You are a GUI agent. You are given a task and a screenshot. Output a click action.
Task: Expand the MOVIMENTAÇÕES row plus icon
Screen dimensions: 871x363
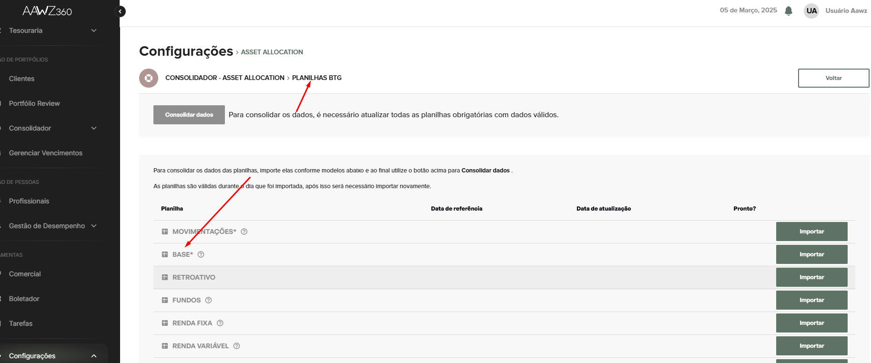pyautogui.click(x=165, y=232)
